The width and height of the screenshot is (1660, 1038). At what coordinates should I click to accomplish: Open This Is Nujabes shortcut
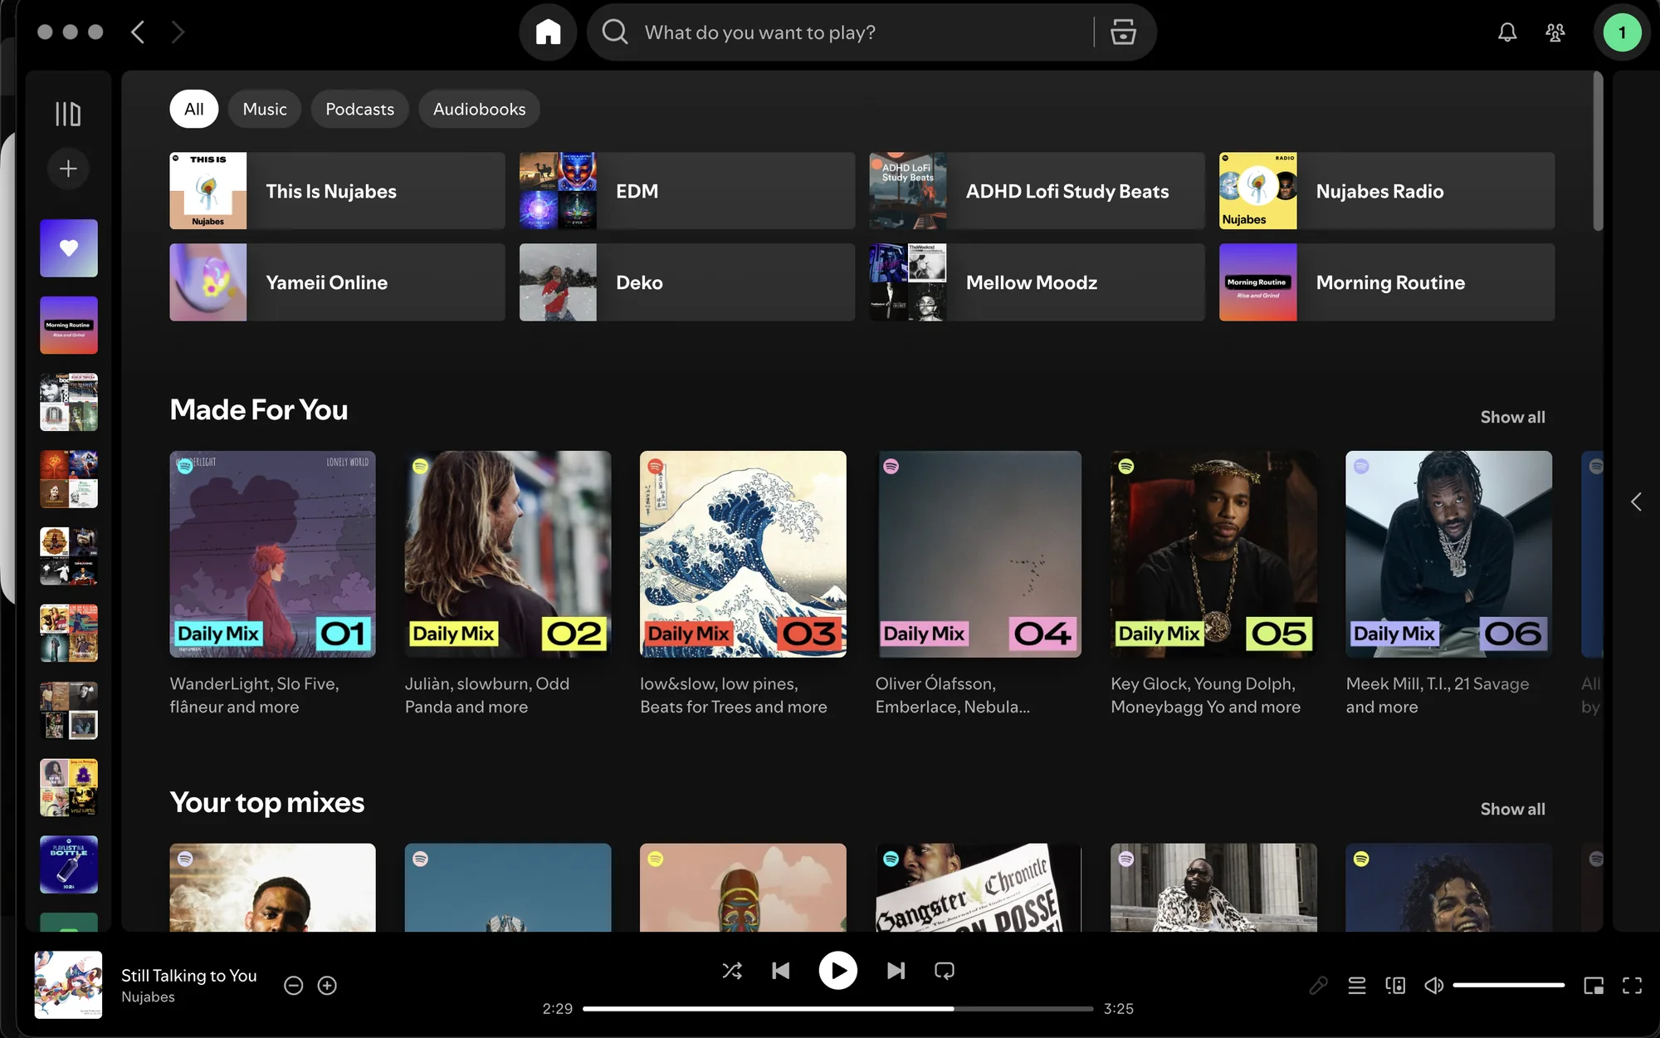337,191
